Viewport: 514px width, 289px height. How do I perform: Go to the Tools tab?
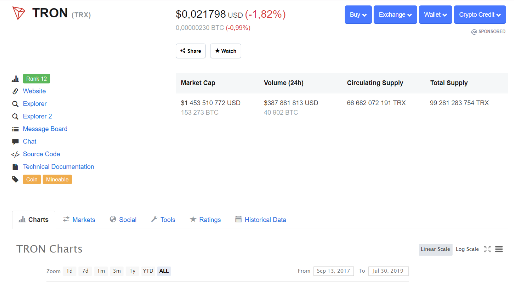pos(163,220)
